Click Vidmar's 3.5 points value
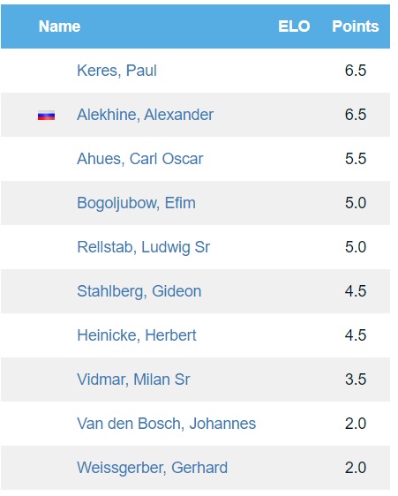The height and width of the screenshot is (496, 398). (356, 380)
